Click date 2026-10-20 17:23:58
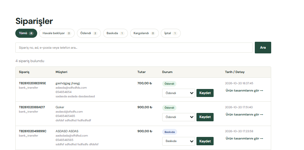The height and width of the screenshot is (150, 304). point(239,131)
